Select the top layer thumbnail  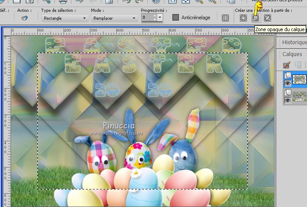click(x=299, y=79)
